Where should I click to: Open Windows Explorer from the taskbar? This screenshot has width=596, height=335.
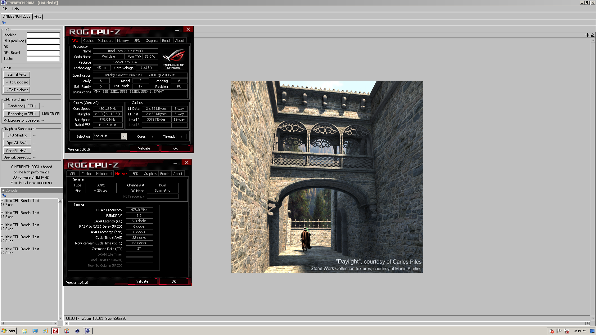(x=25, y=331)
